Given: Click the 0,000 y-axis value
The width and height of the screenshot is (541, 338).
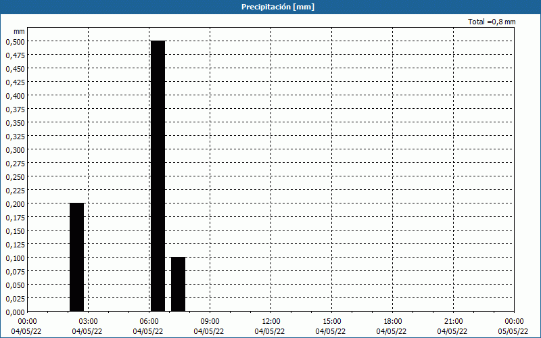Looking at the screenshot, I should click(x=15, y=312).
